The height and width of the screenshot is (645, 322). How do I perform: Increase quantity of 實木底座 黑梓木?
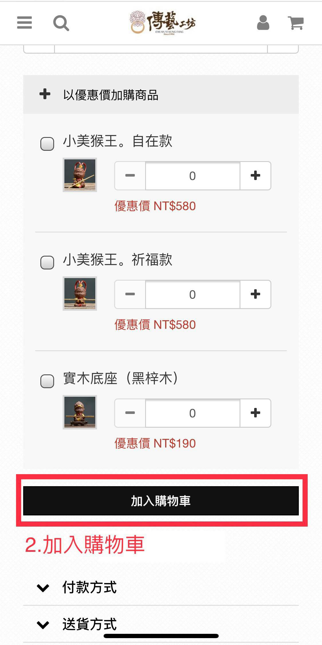pyautogui.click(x=255, y=413)
